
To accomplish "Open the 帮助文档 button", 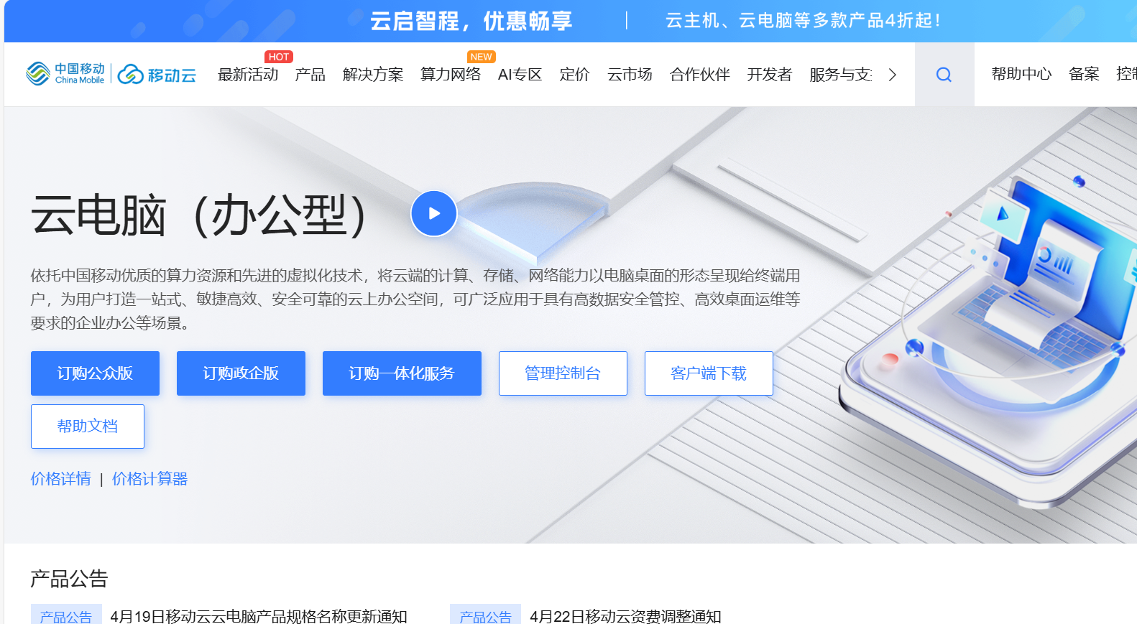I will pyautogui.click(x=88, y=427).
